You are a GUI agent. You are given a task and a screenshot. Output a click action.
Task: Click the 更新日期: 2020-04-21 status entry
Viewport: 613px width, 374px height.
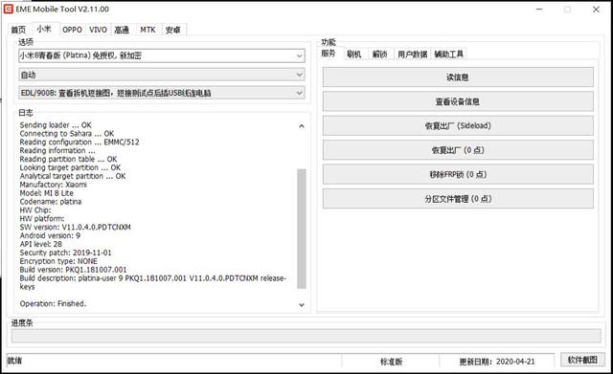tap(497, 362)
